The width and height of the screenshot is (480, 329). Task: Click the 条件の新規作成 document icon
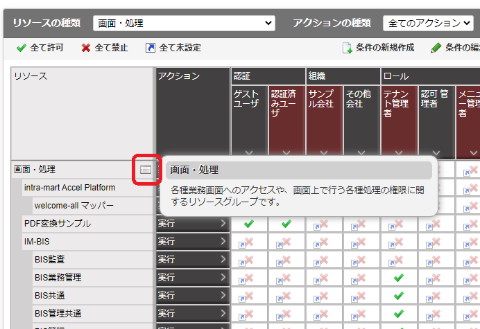(x=347, y=48)
